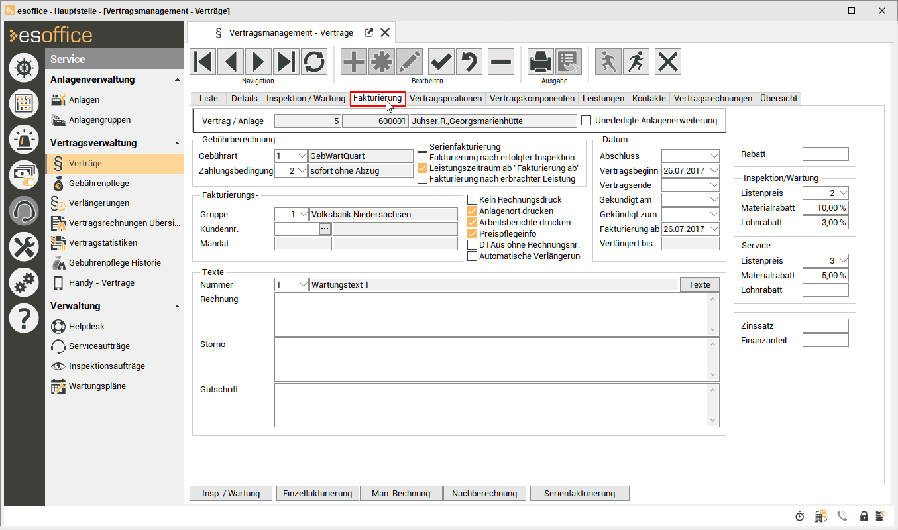Print using the printer icon
The height and width of the screenshot is (530, 898).
(541, 62)
